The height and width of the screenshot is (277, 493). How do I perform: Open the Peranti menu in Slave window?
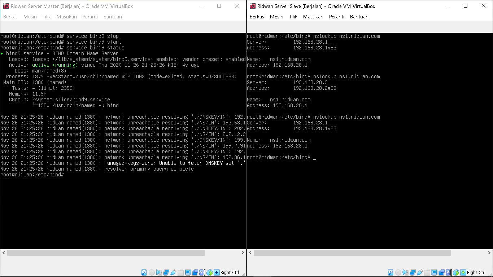point(336,16)
